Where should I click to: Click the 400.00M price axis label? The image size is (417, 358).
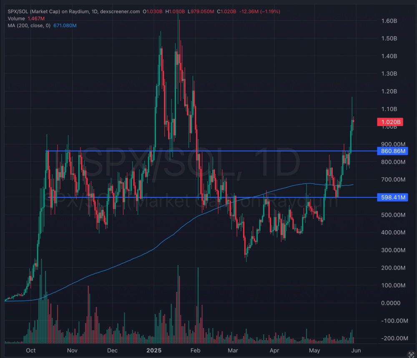[x=393, y=232]
